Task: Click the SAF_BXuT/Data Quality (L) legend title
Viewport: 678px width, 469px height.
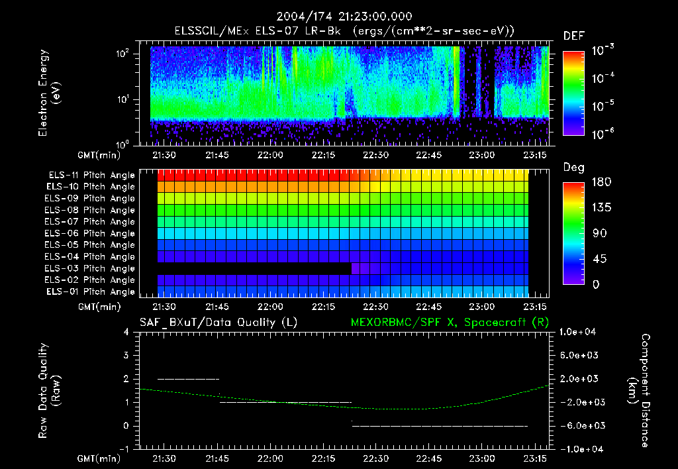Action: click(x=218, y=323)
